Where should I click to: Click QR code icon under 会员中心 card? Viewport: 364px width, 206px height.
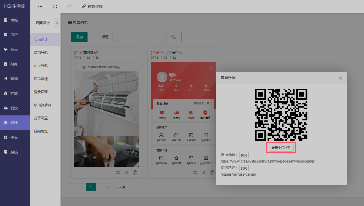195,172
